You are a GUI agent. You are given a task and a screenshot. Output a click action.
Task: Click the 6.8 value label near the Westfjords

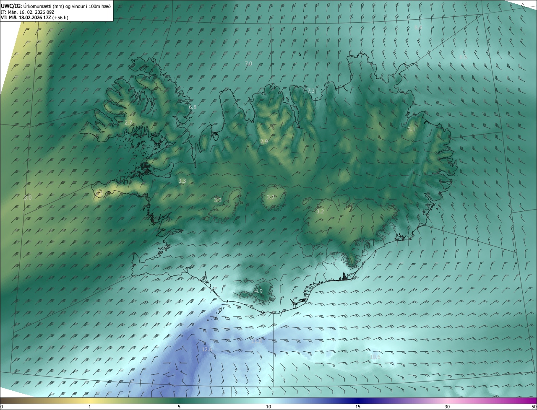coord(193,107)
